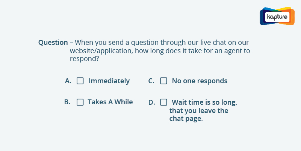Image resolution: width=301 pixels, height=151 pixels.
Task: Check the Immediately checkbox
Action: coord(80,81)
